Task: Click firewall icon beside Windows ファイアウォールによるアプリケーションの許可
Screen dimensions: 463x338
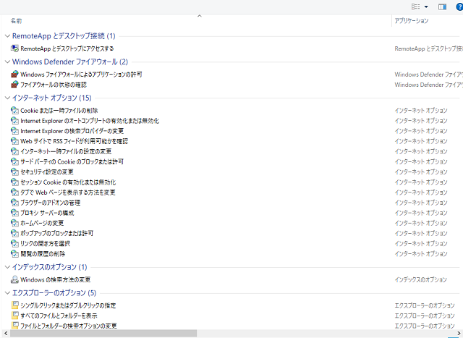Action: [14, 74]
